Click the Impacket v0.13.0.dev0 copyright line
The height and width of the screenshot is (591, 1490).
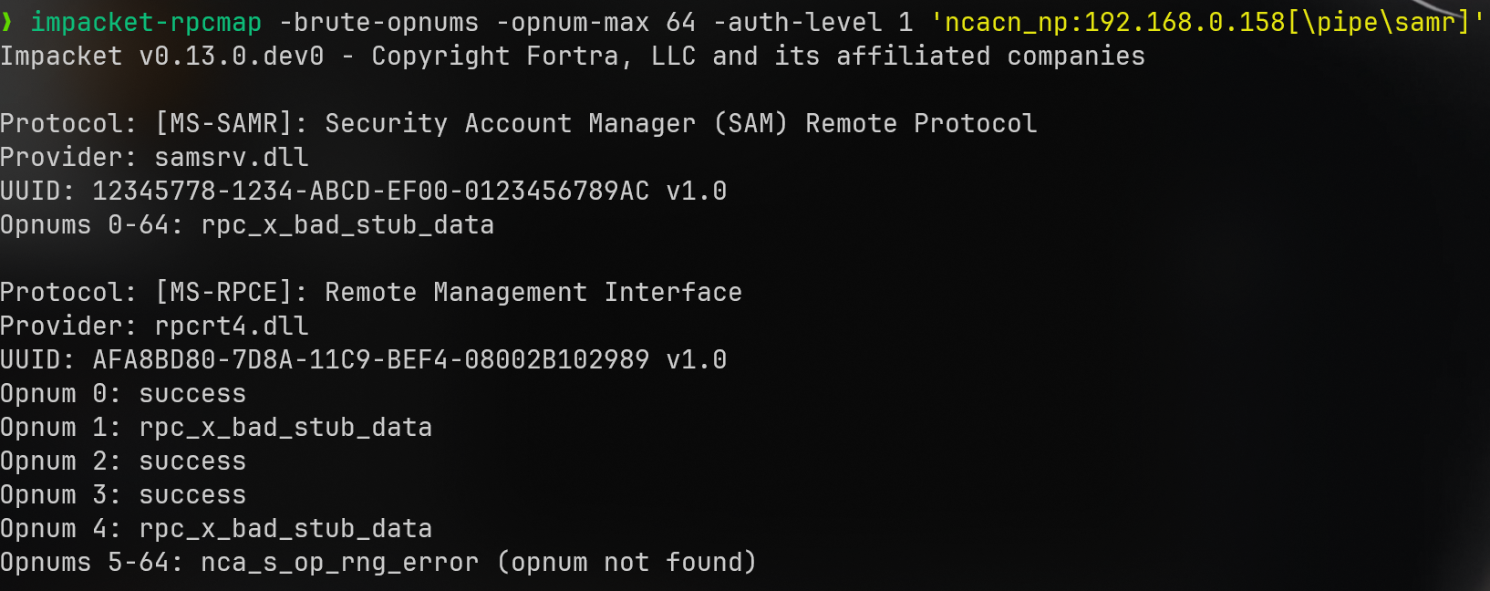pos(572,57)
